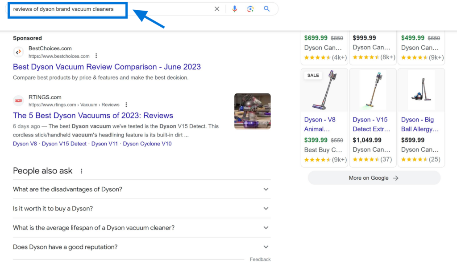Screen dimensions: 457x270
Task: Send Feedback via the Feedback link
Action: coord(260,259)
